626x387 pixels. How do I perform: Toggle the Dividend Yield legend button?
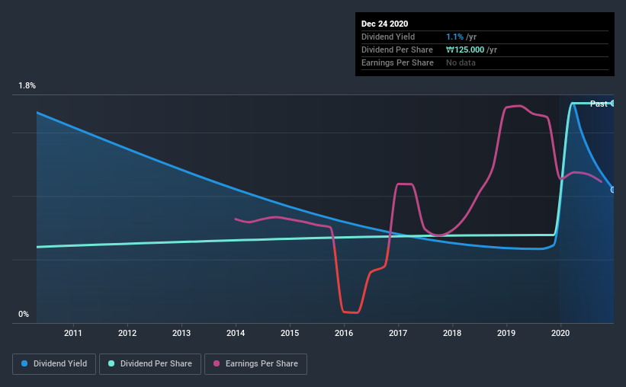[x=54, y=364]
